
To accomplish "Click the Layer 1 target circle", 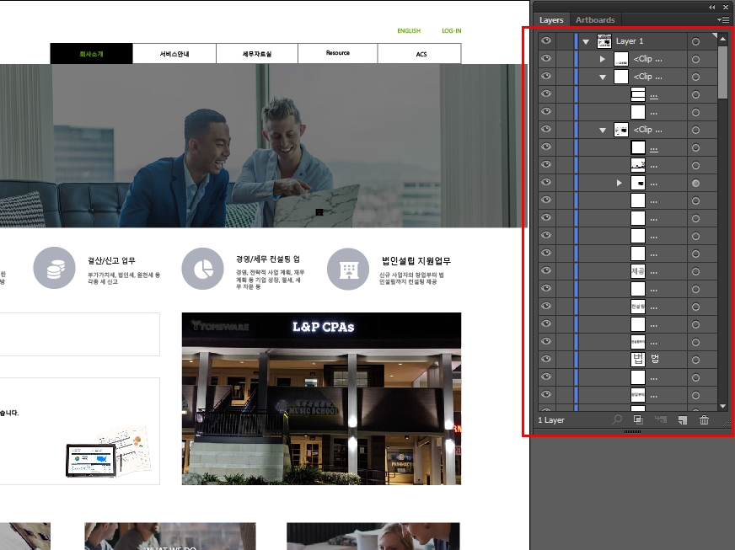I will tap(695, 41).
